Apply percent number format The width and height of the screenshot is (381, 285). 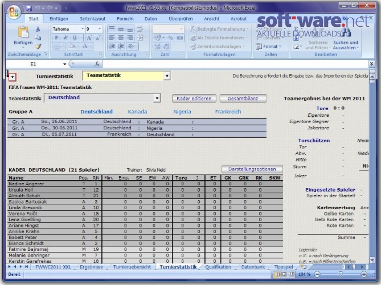(x=171, y=38)
